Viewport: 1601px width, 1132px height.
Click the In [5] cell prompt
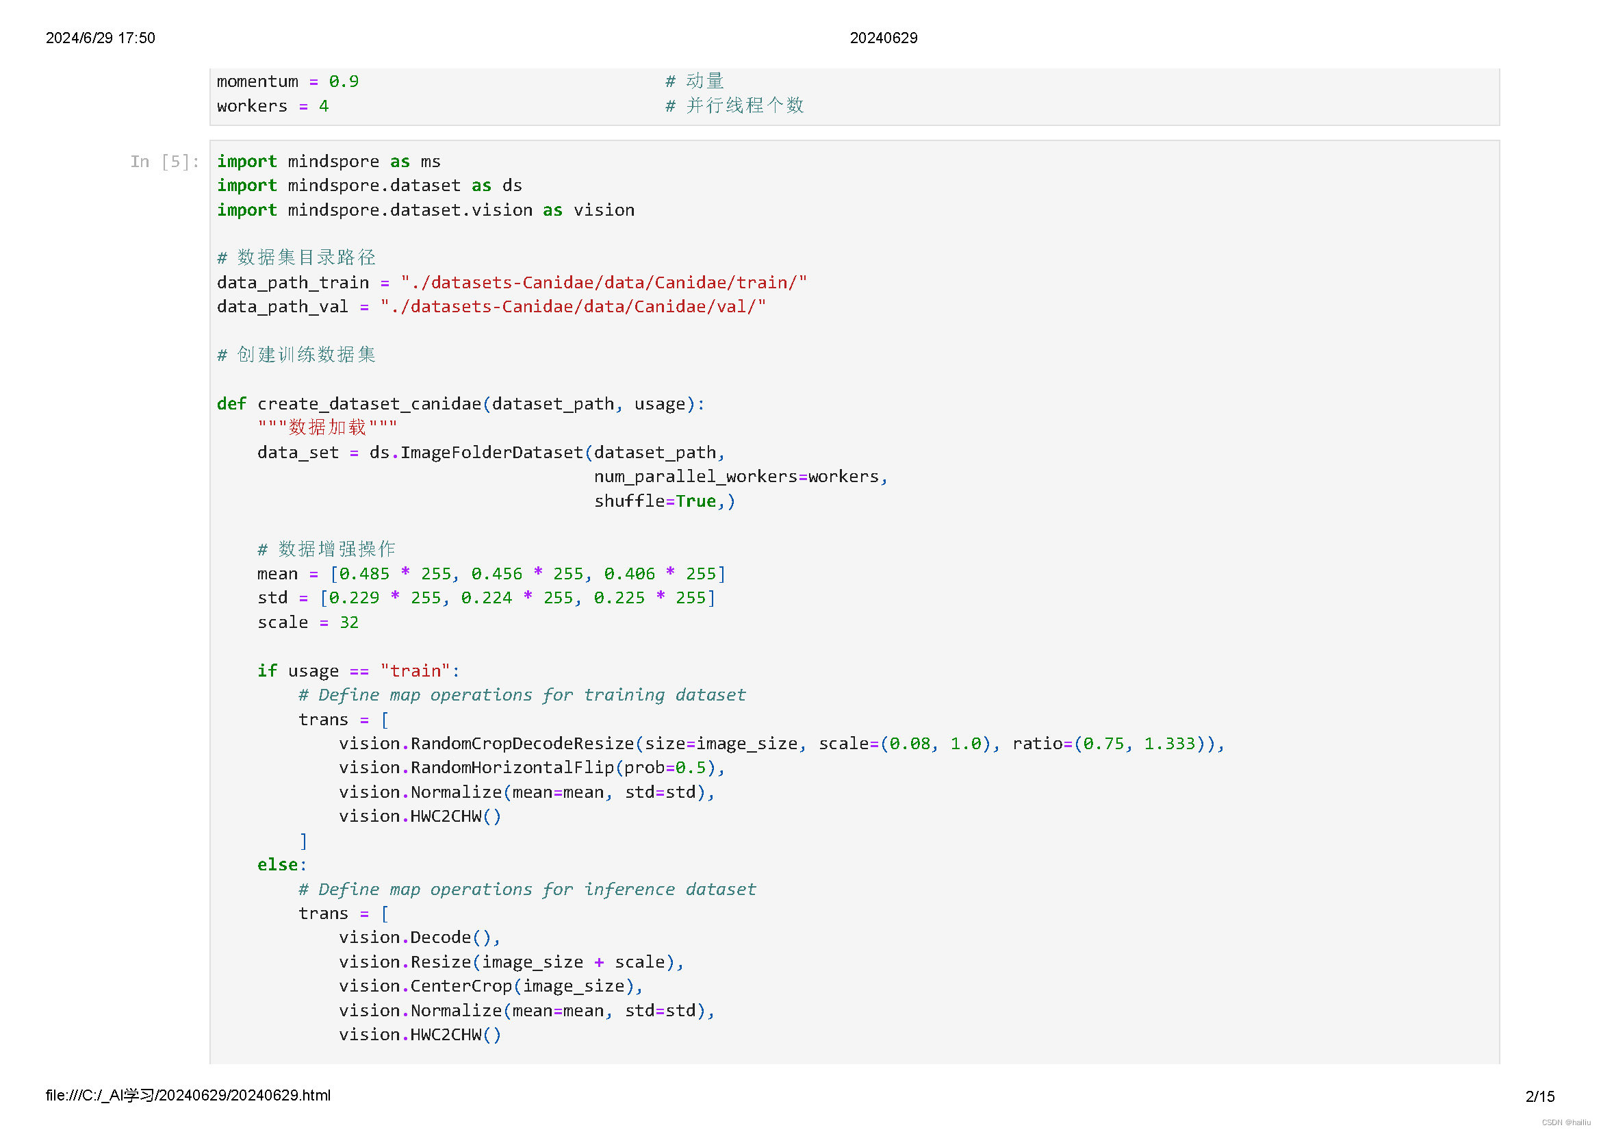(164, 162)
